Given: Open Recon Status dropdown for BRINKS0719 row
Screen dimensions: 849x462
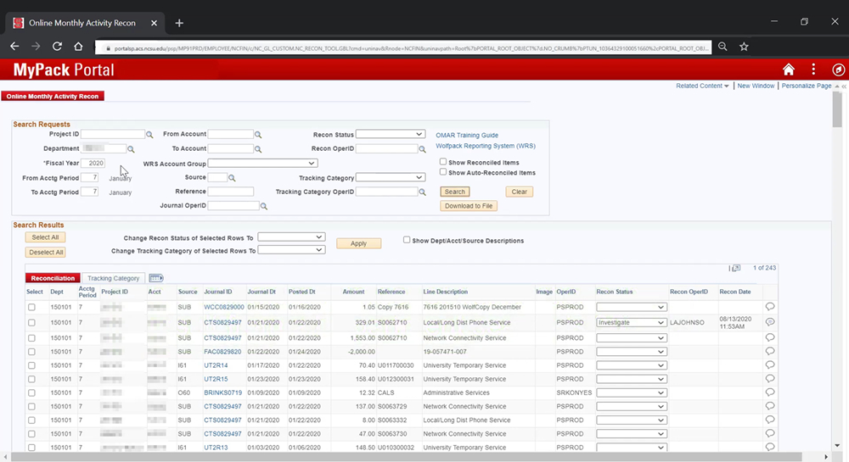Looking at the screenshot, I should (x=631, y=392).
